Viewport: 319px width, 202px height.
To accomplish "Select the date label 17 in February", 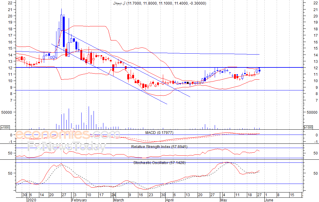I will (101, 195).
